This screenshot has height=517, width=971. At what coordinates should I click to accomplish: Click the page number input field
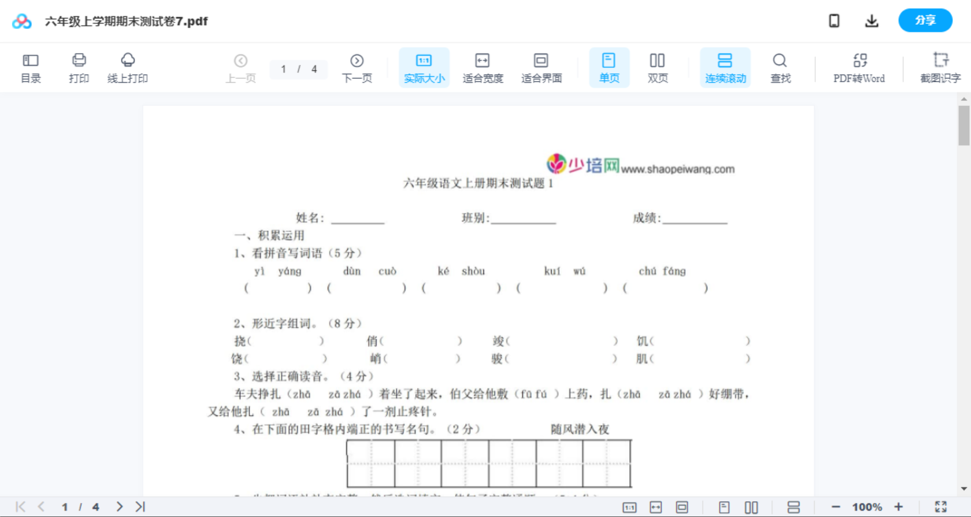click(x=298, y=69)
